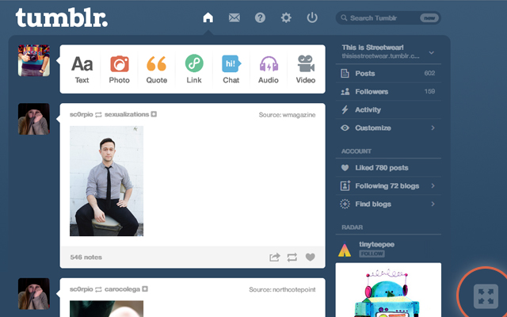The image size is (507, 317).
Task: Open Followers in the sidebar
Action: 388,92
